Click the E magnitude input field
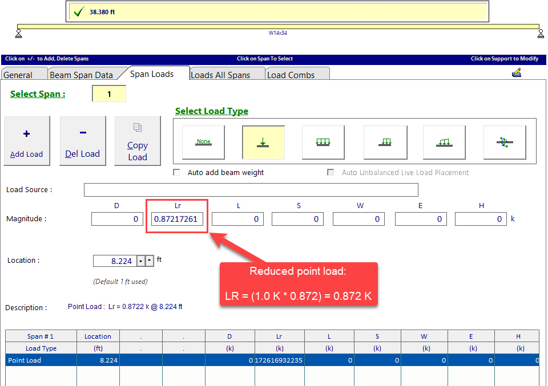 [x=421, y=219]
